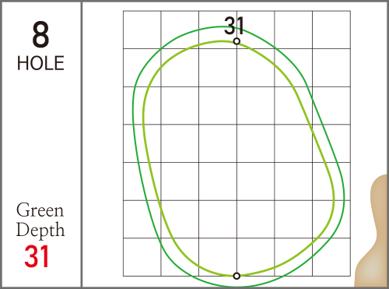Select the black number 31 above the green
The image size is (389, 289).
pyautogui.click(x=233, y=26)
